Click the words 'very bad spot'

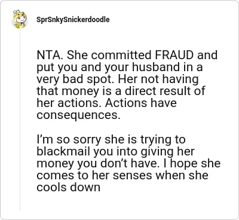coord(75,79)
